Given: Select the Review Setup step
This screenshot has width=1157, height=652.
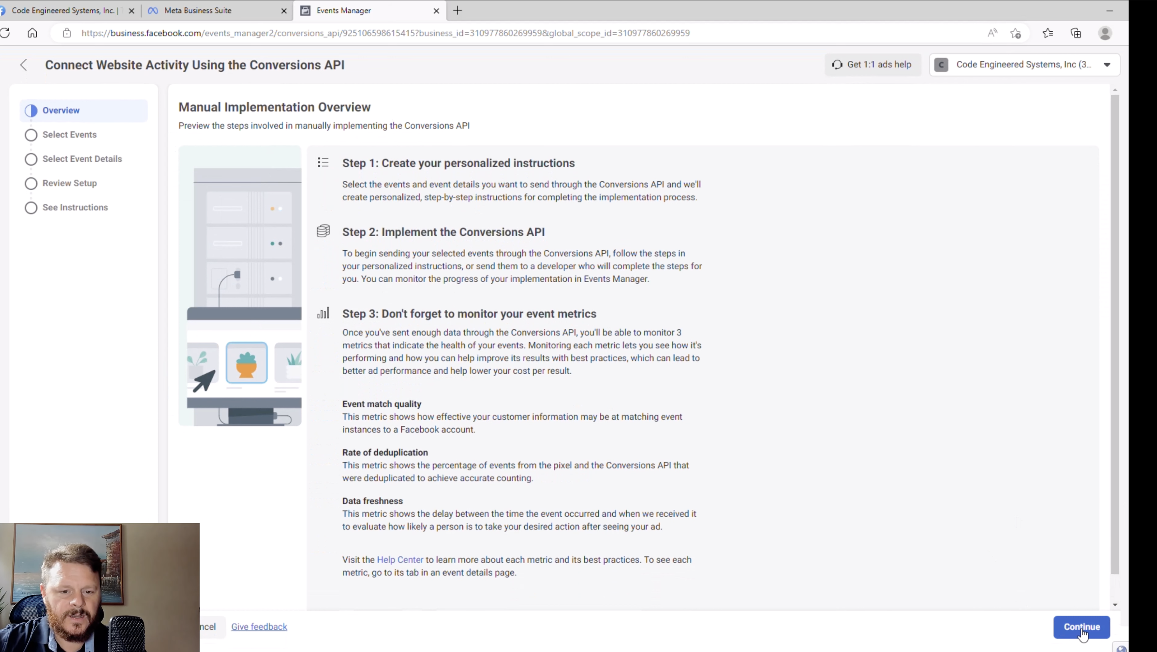Looking at the screenshot, I should tap(69, 183).
